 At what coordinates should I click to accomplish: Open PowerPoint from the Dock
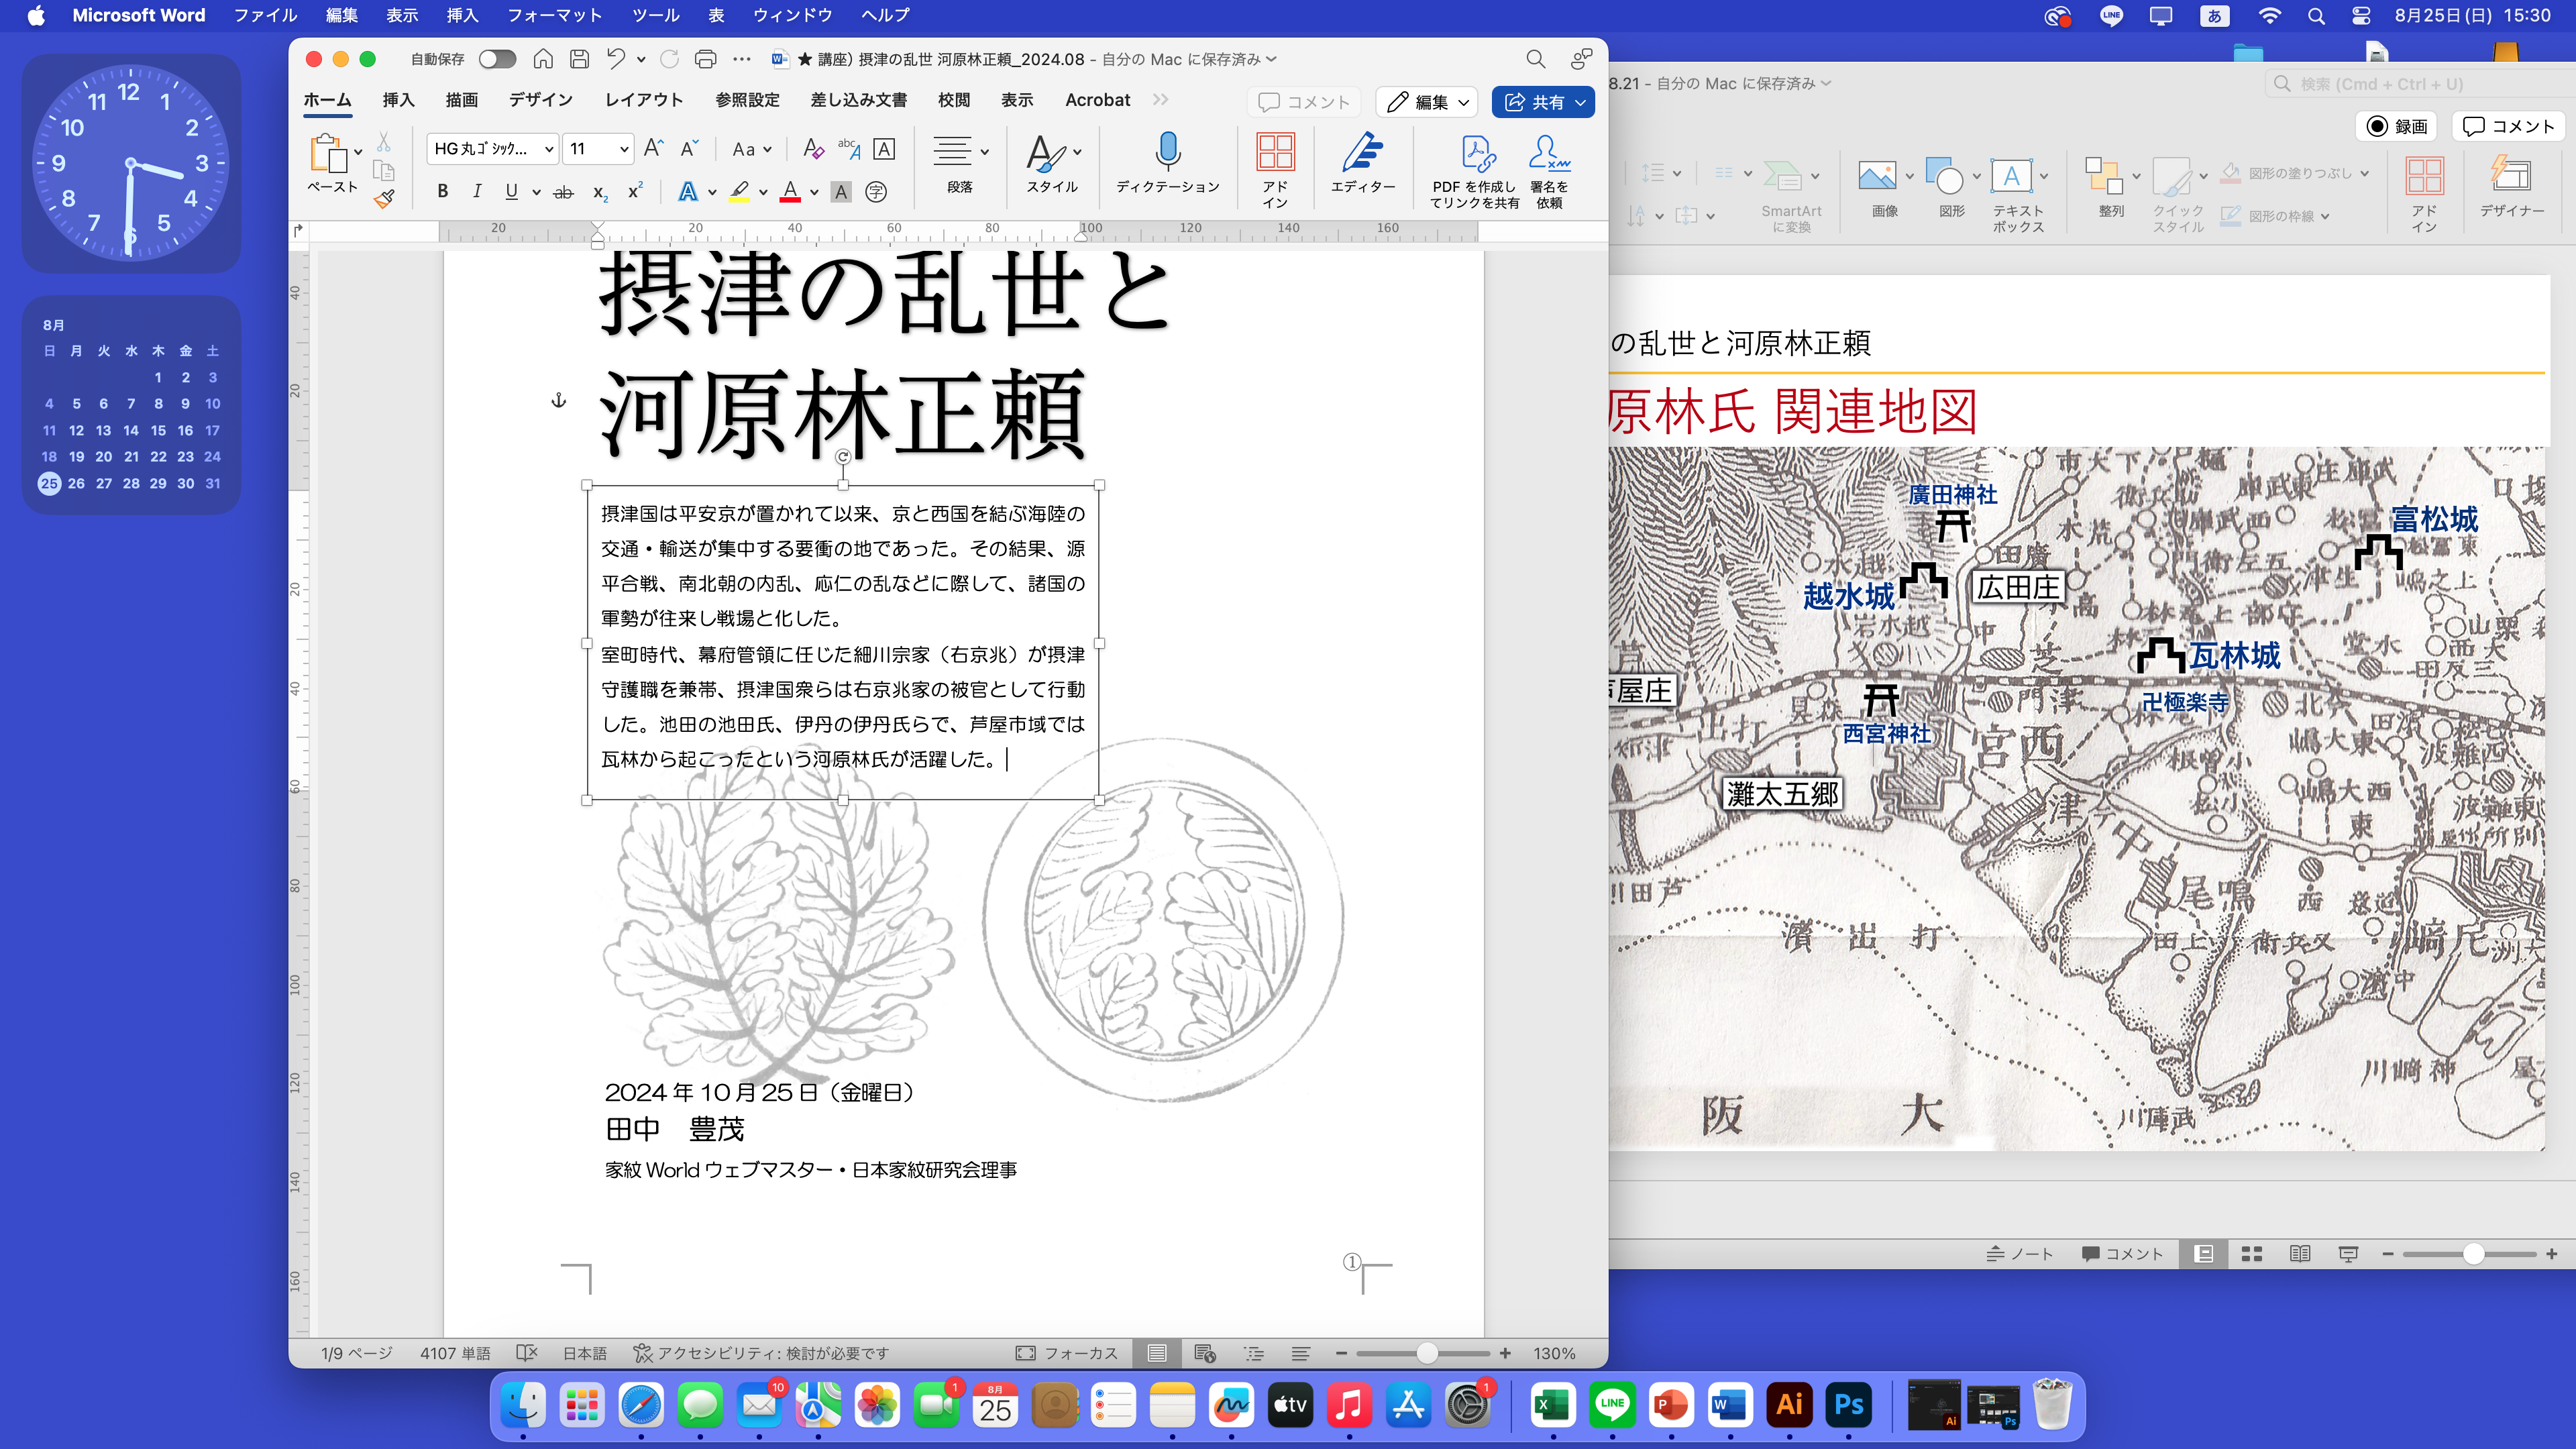click(x=1670, y=1405)
